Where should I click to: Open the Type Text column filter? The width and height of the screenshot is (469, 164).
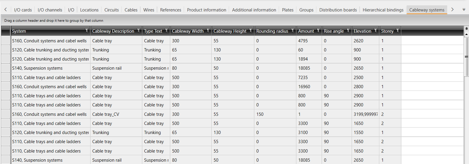pos(166,31)
